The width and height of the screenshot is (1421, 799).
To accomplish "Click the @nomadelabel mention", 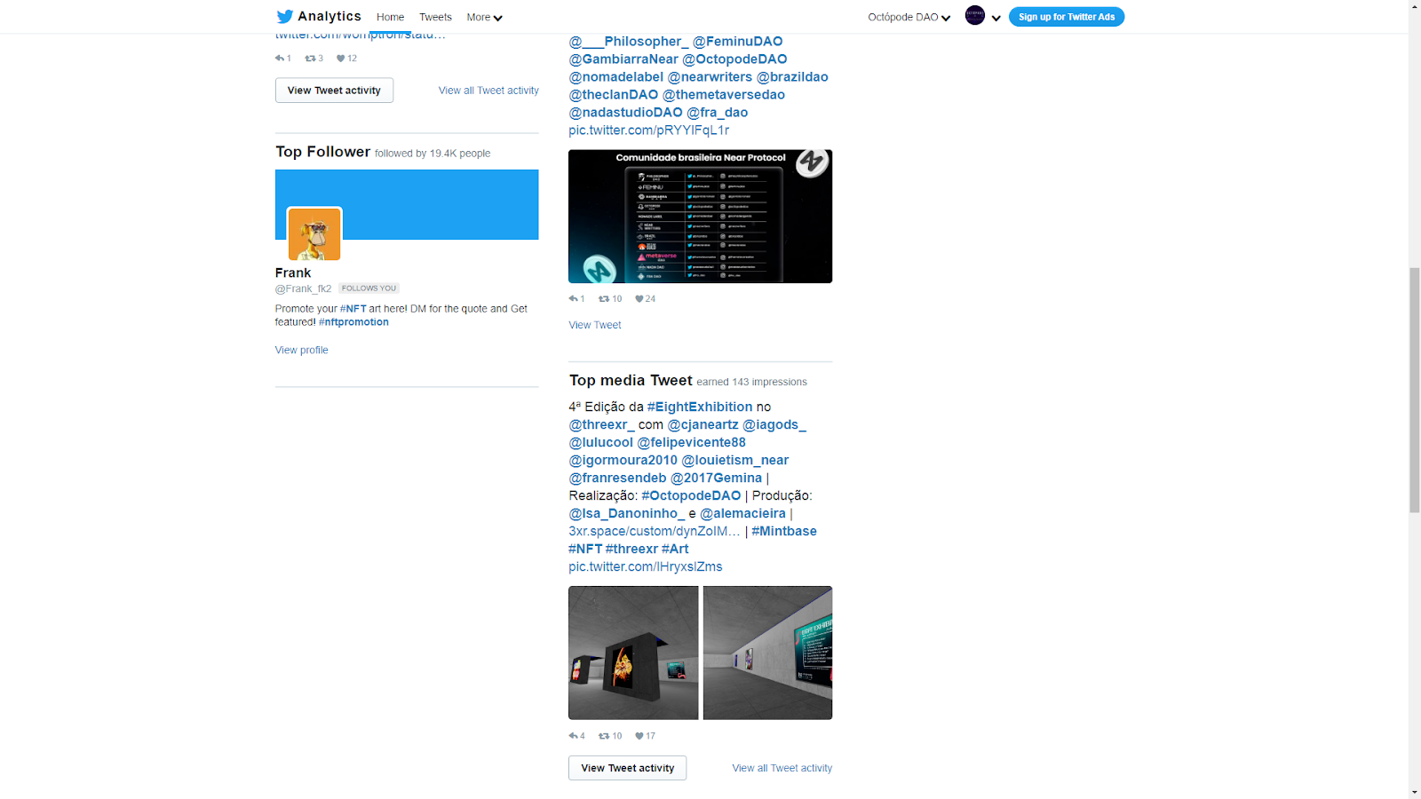I will pyautogui.click(x=616, y=76).
